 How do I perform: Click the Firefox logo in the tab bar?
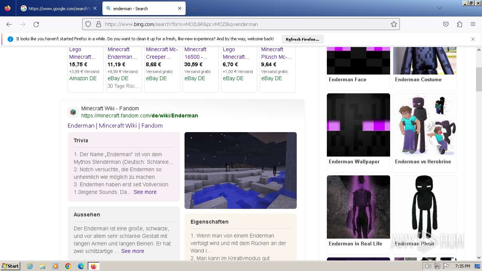pyautogui.click(x=8, y=8)
